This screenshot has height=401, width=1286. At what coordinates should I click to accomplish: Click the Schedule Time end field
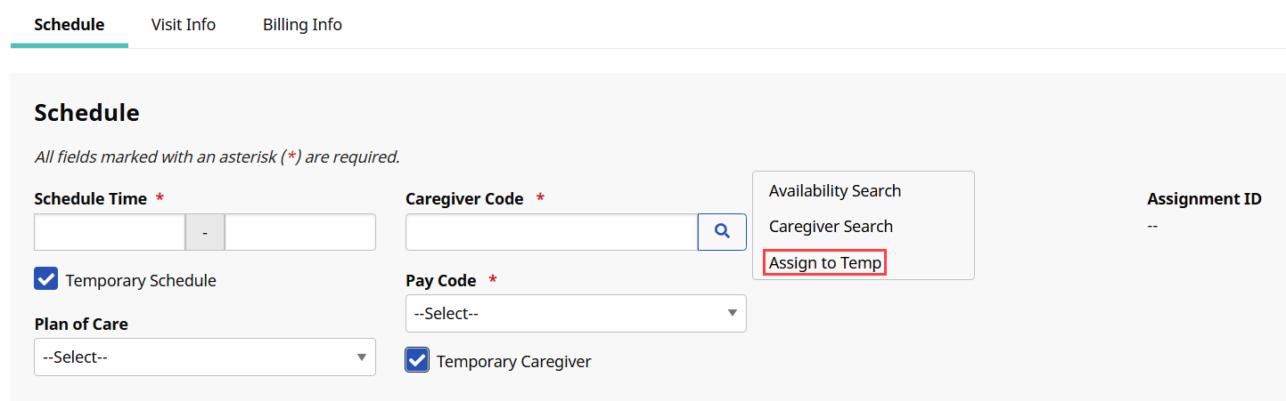point(299,232)
